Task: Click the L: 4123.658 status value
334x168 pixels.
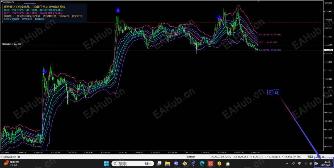Action: point(271,157)
